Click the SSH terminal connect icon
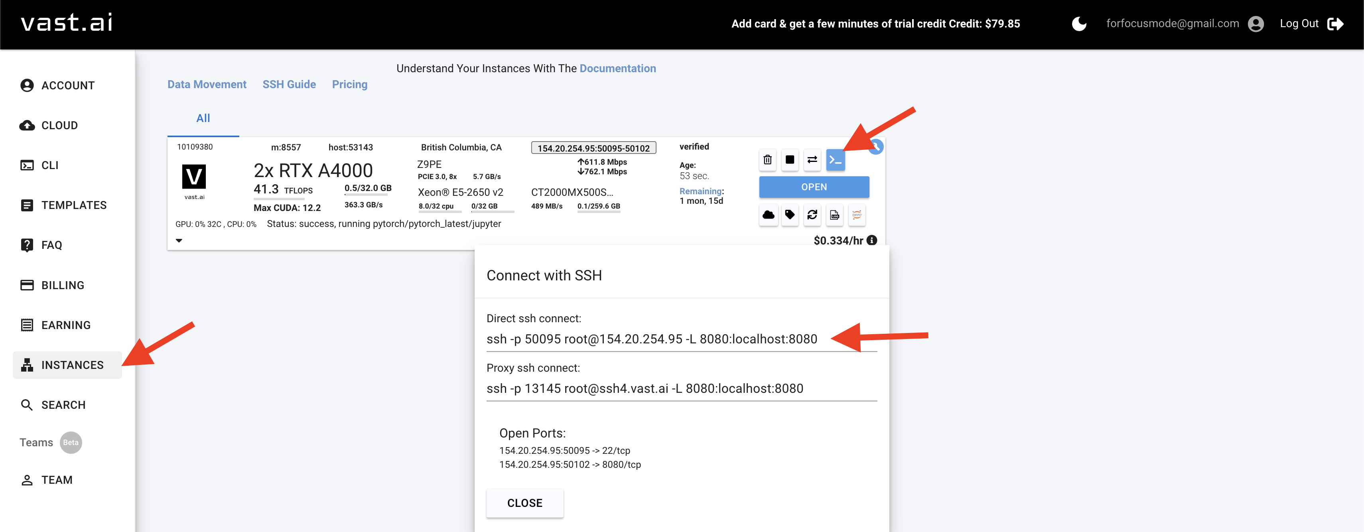 (x=835, y=160)
